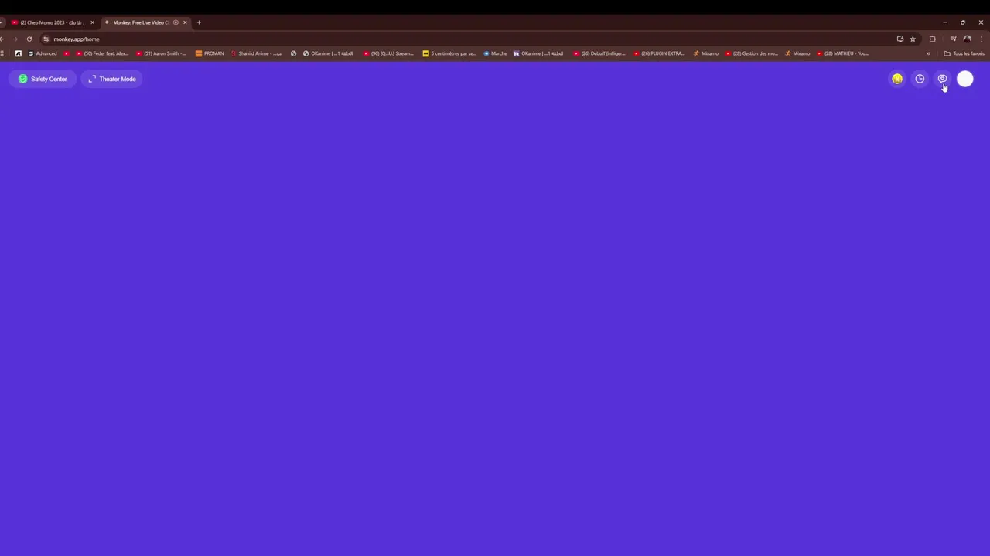Open the PROMAN bookmark
Viewport: 990px width, 556px height.
pyautogui.click(x=210, y=53)
